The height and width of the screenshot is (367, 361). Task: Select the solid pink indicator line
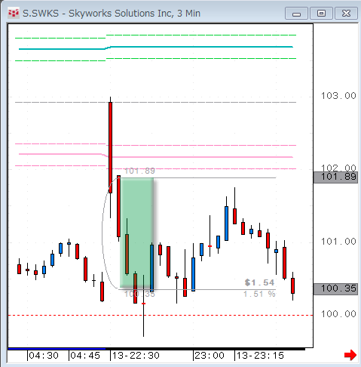pos(156,156)
